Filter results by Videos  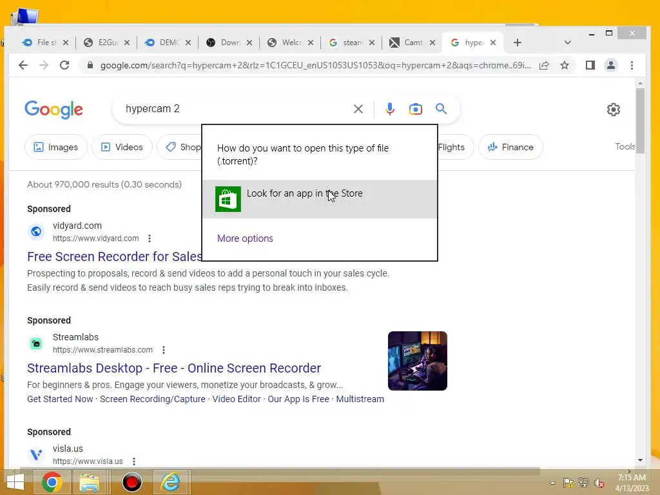122,147
